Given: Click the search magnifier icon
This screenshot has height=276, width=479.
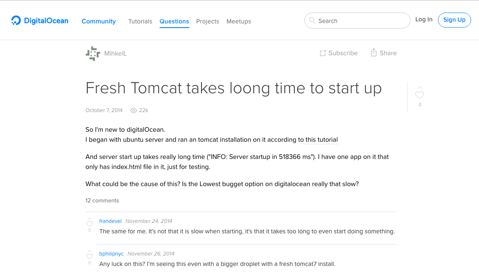Looking at the screenshot, I should (312, 20).
